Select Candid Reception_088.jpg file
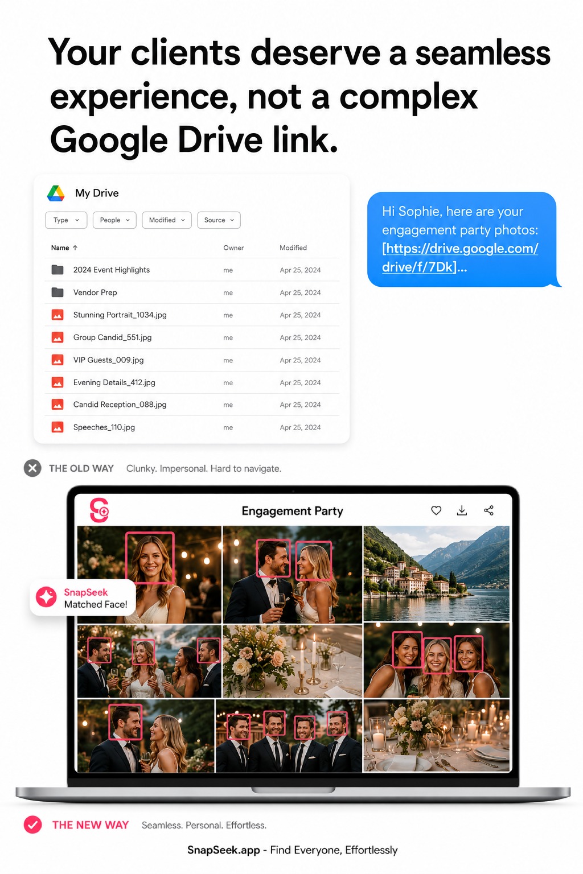583x874 pixels. click(192, 405)
